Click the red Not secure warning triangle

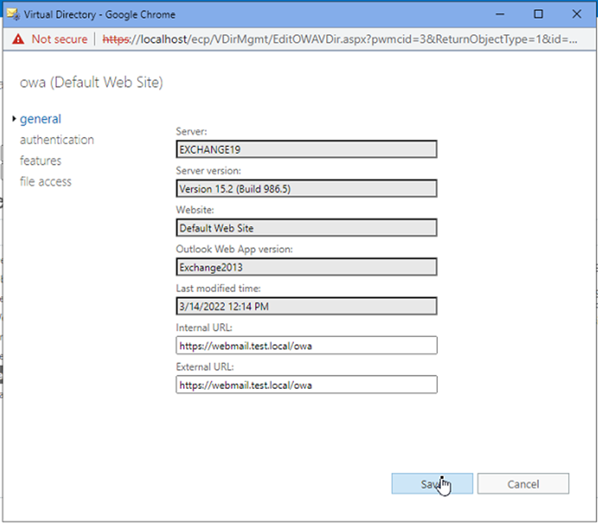[x=18, y=39]
